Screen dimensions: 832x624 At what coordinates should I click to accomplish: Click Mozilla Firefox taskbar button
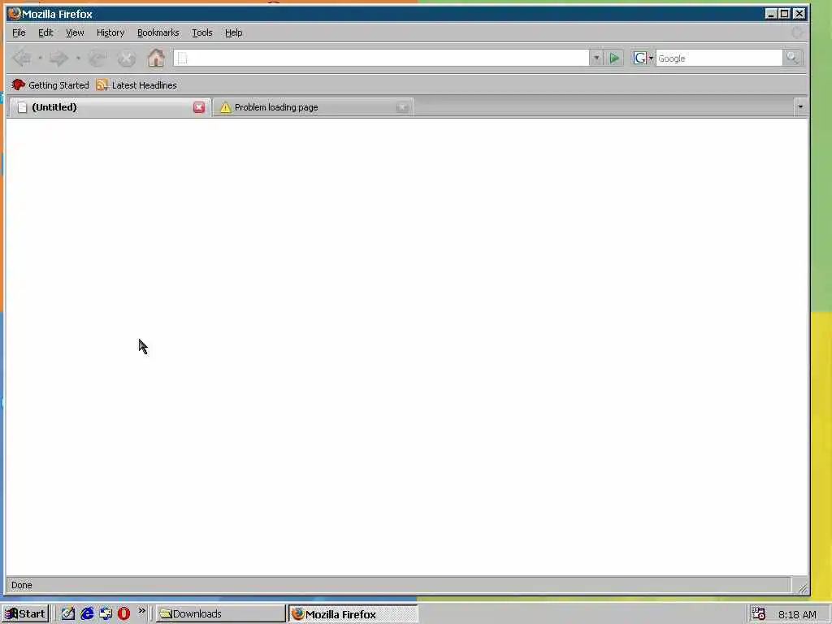(353, 614)
